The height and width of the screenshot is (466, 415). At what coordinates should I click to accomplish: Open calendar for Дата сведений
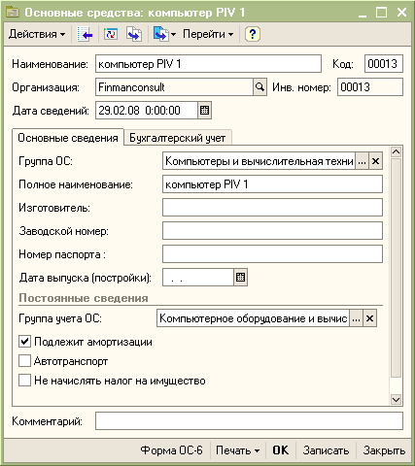point(204,111)
